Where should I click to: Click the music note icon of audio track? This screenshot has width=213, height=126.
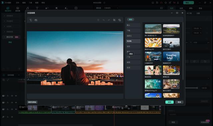(3, 117)
